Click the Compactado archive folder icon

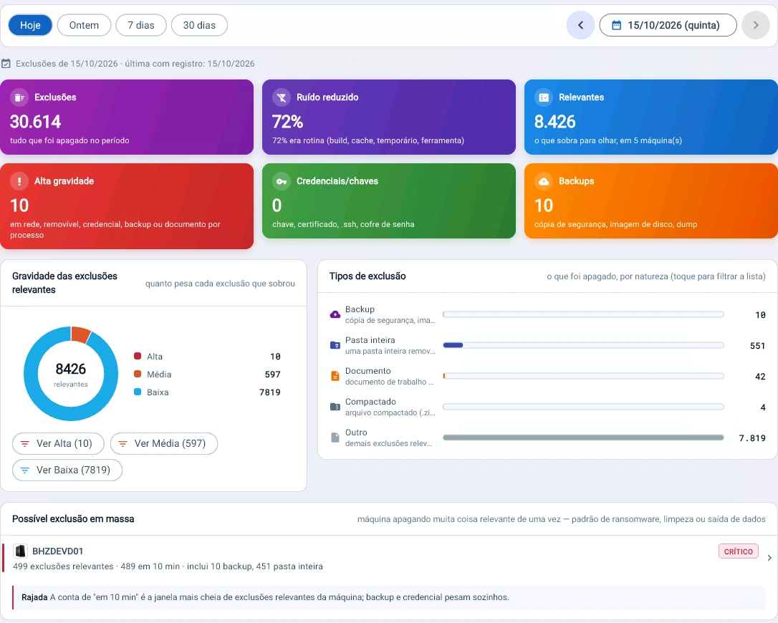click(x=335, y=407)
